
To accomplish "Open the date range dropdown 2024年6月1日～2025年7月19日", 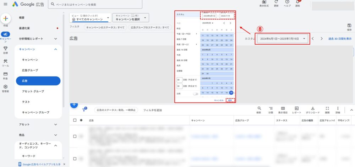I will pyautogui.click(x=283, y=39).
